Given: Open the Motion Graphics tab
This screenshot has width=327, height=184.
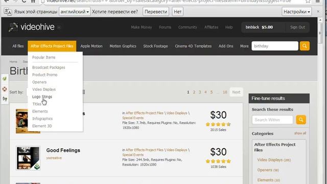Looking at the screenshot, I should pos(123,46).
